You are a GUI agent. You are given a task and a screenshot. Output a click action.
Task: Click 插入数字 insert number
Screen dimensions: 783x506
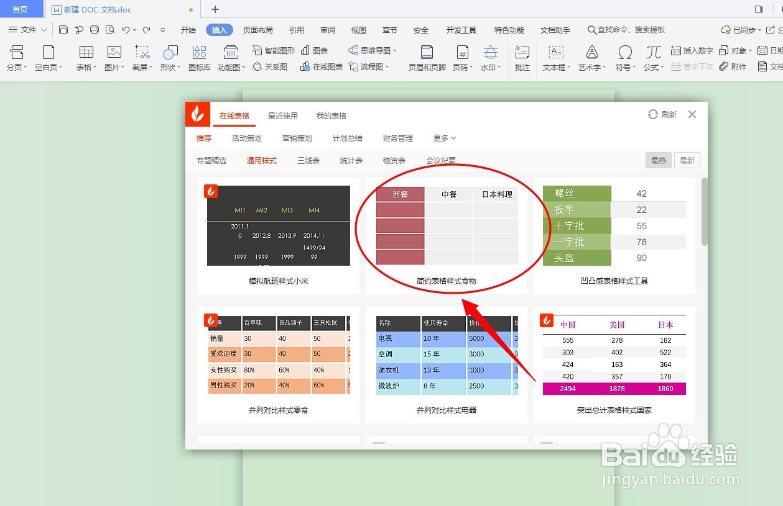692,50
